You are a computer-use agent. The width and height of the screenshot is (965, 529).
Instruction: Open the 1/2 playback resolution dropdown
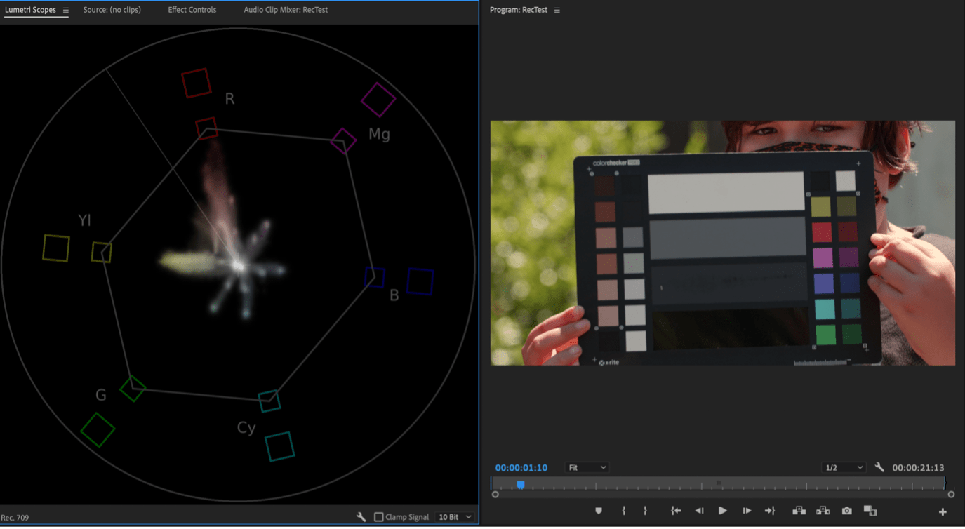[843, 467]
